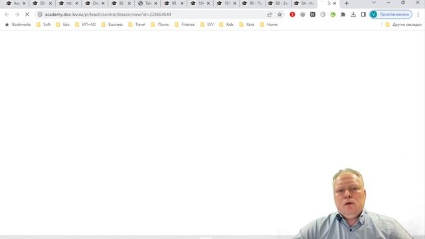Click the presenter webcam overlay
Screen dimensions: 425x239
353,204
